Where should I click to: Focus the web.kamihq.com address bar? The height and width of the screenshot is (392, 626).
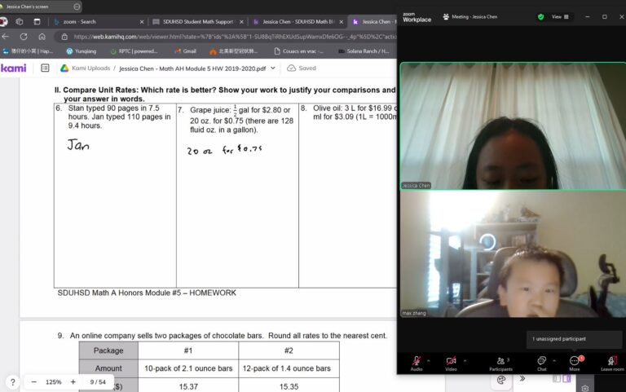(235, 37)
